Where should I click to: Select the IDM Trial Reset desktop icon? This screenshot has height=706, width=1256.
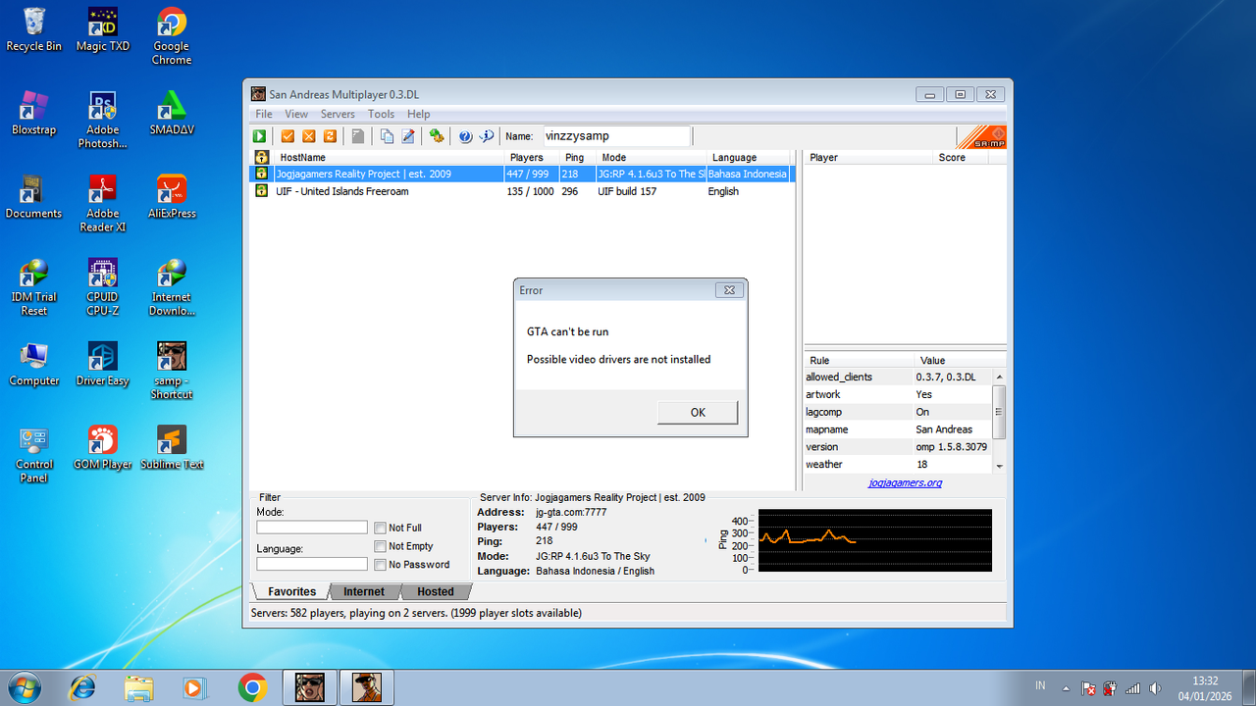coord(34,287)
